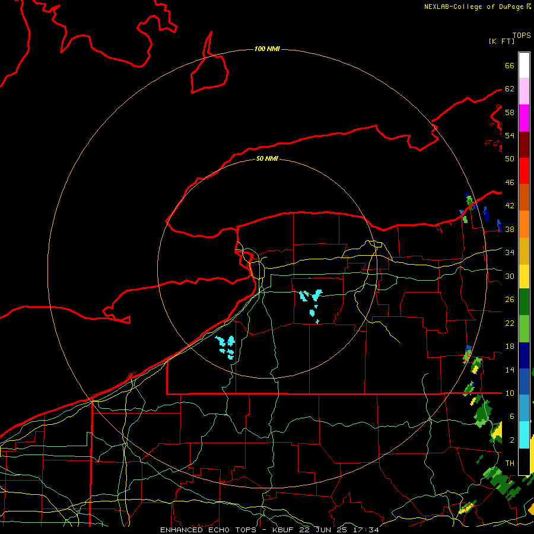Click the 50 value on the color scale
Screen dimensions: 534x534
(x=510, y=158)
